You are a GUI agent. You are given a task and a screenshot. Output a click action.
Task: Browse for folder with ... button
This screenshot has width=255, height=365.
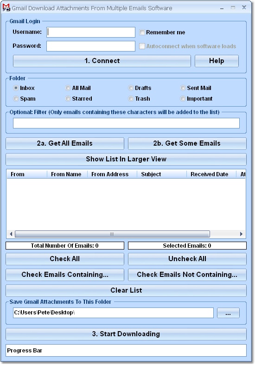click(228, 313)
